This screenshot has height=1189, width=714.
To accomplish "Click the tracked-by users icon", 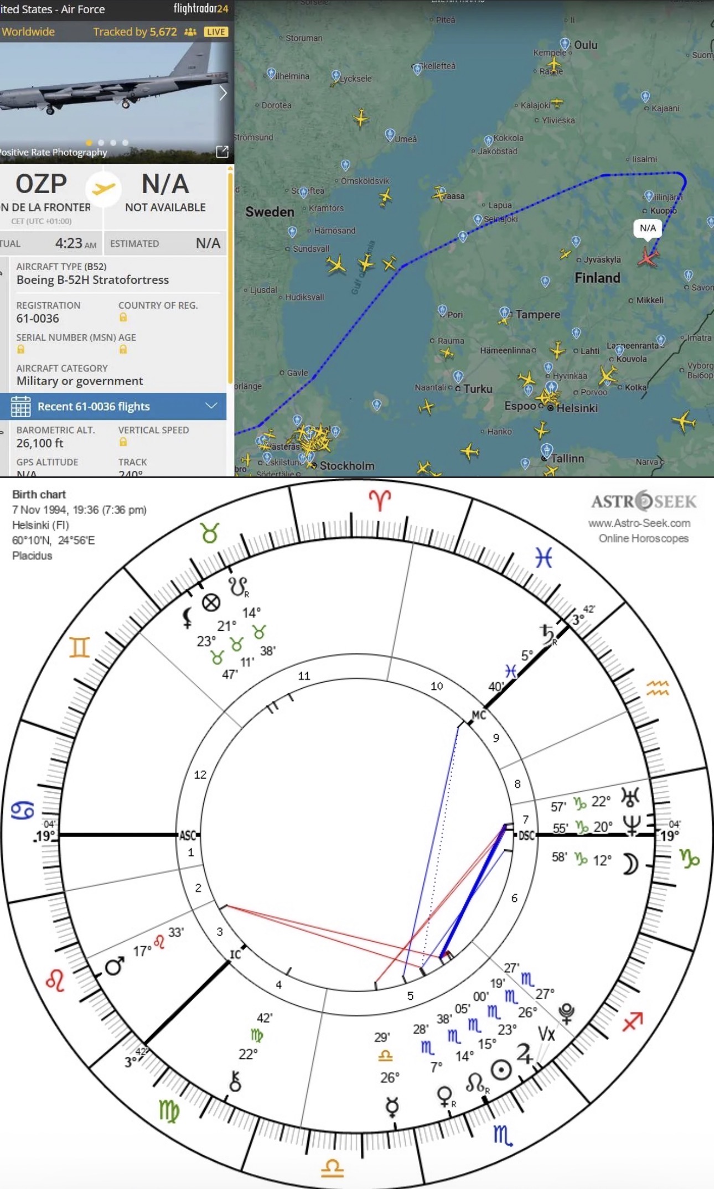I will [x=190, y=32].
